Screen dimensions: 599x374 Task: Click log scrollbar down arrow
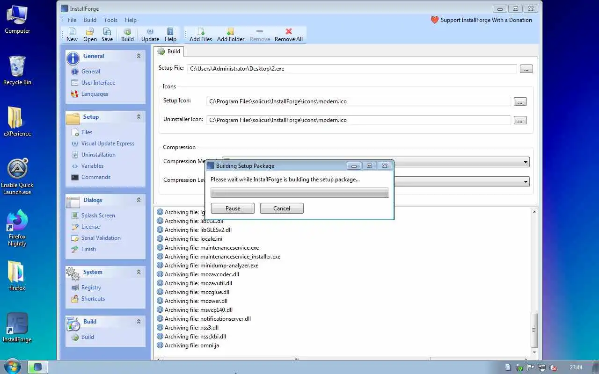pyautogui.click(x=534, y=352)
